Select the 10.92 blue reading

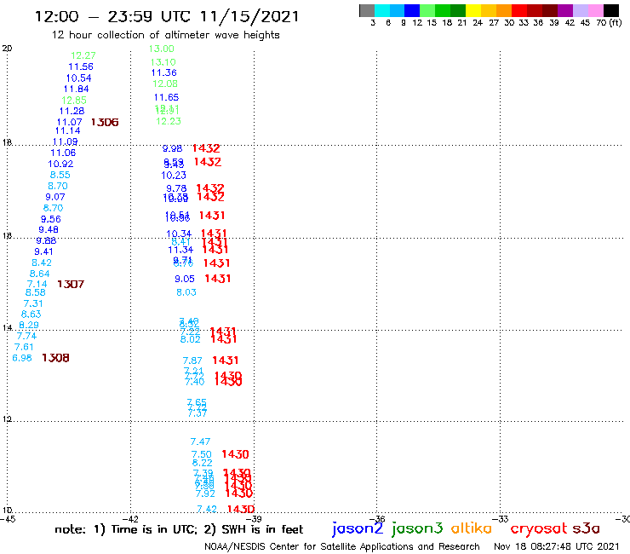point(60,164)
